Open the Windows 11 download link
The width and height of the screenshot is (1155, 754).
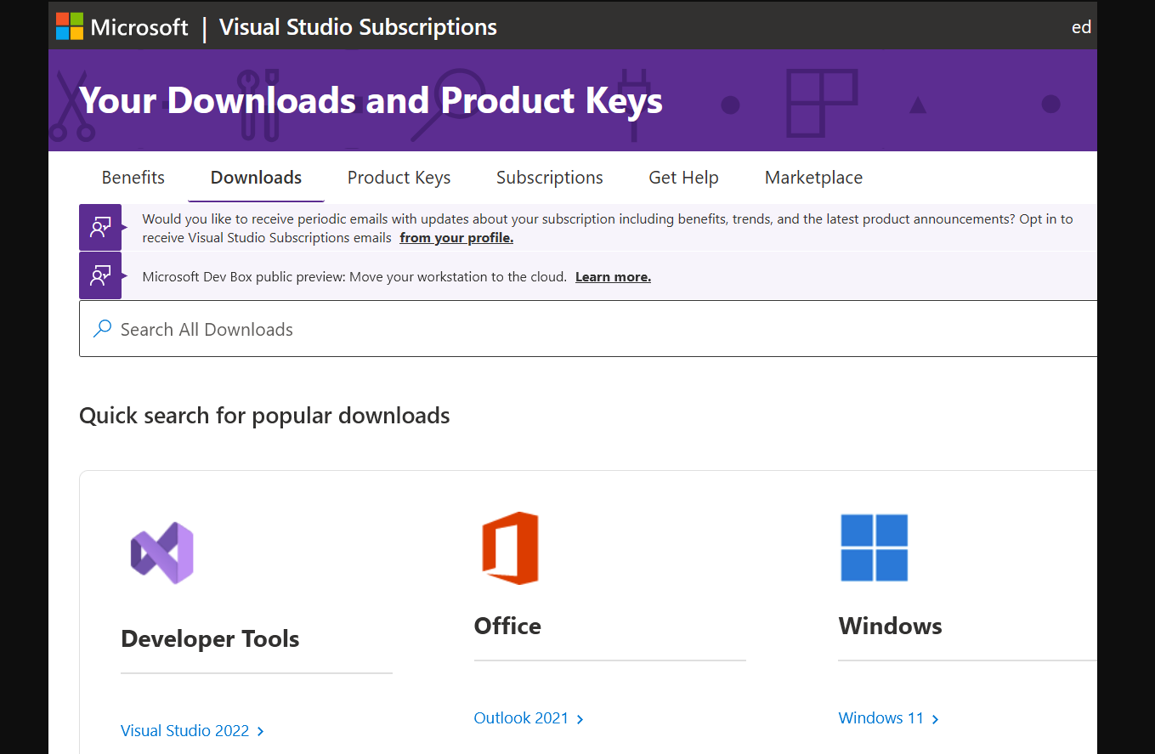[880, 718]
